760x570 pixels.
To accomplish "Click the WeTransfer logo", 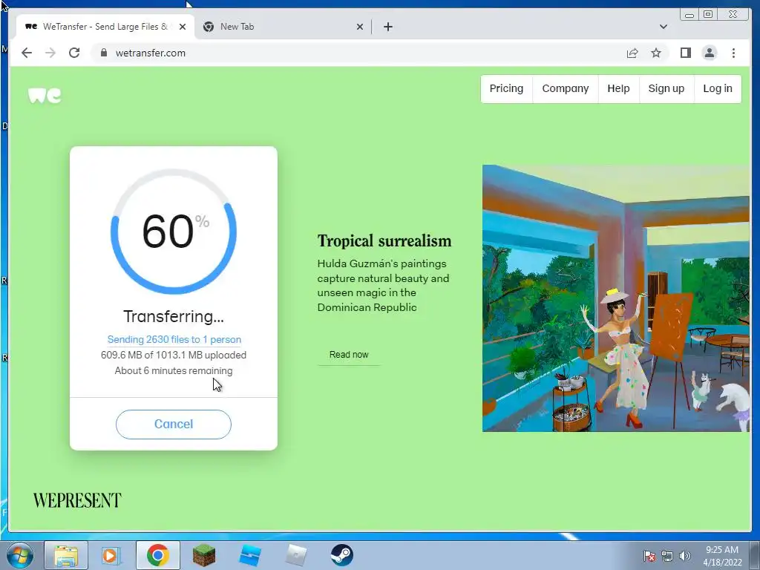I will [45, 95].
